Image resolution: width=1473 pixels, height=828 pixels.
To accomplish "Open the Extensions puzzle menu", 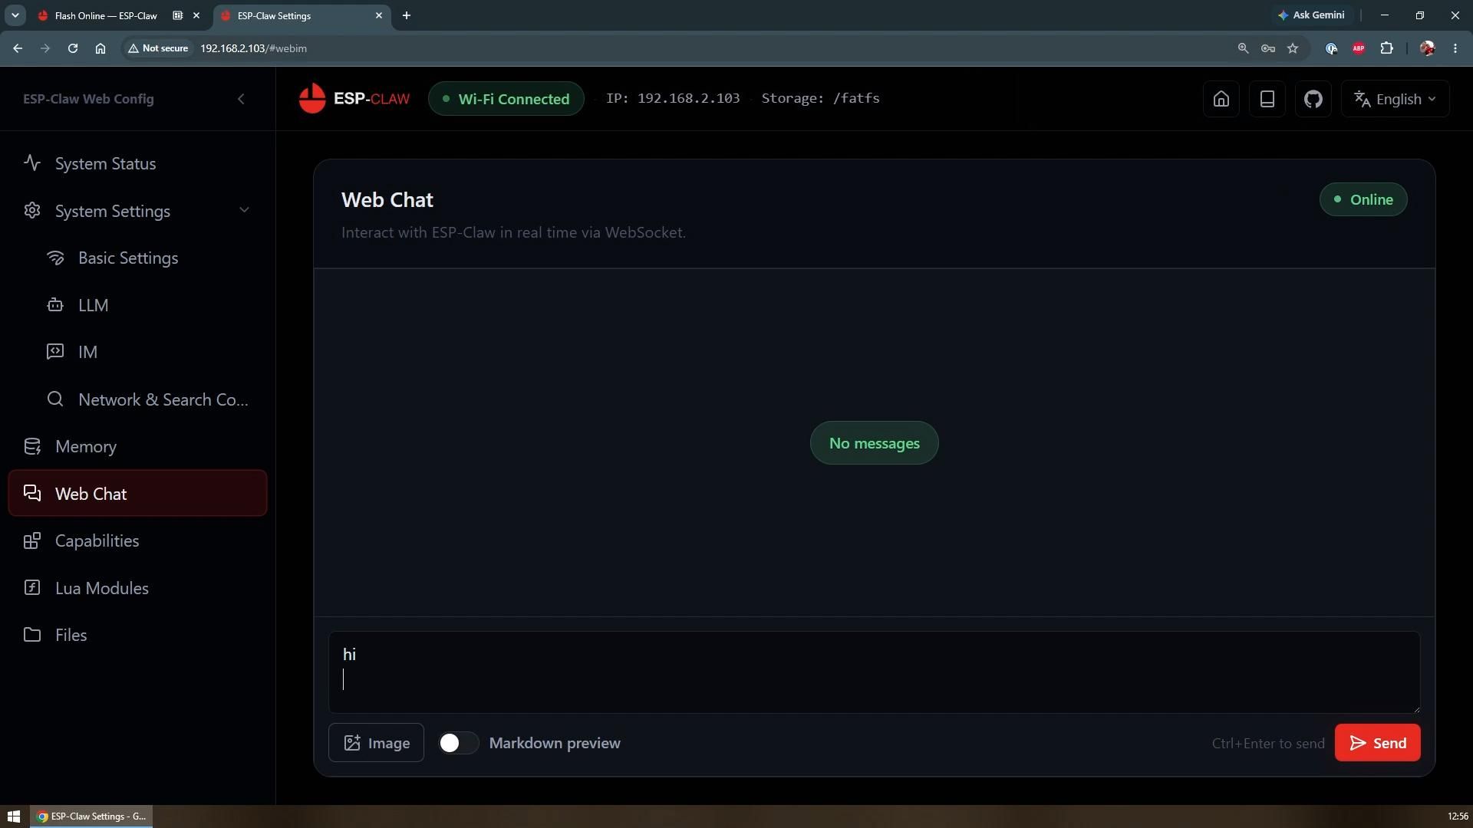I will tap(1386, 48).
